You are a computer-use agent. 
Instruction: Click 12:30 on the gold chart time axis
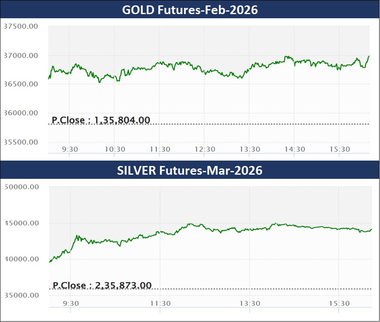pyautogui.click(x=205, y=149)
